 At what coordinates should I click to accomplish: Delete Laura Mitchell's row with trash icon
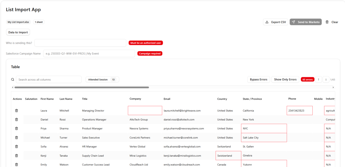17,110
